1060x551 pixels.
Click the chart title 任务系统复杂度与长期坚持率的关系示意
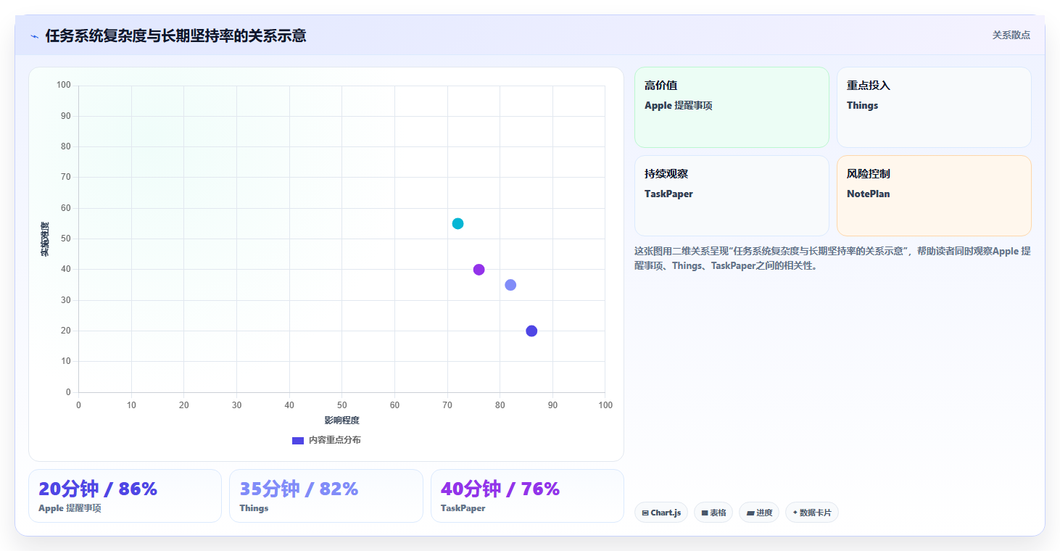(x=175, y=36)
